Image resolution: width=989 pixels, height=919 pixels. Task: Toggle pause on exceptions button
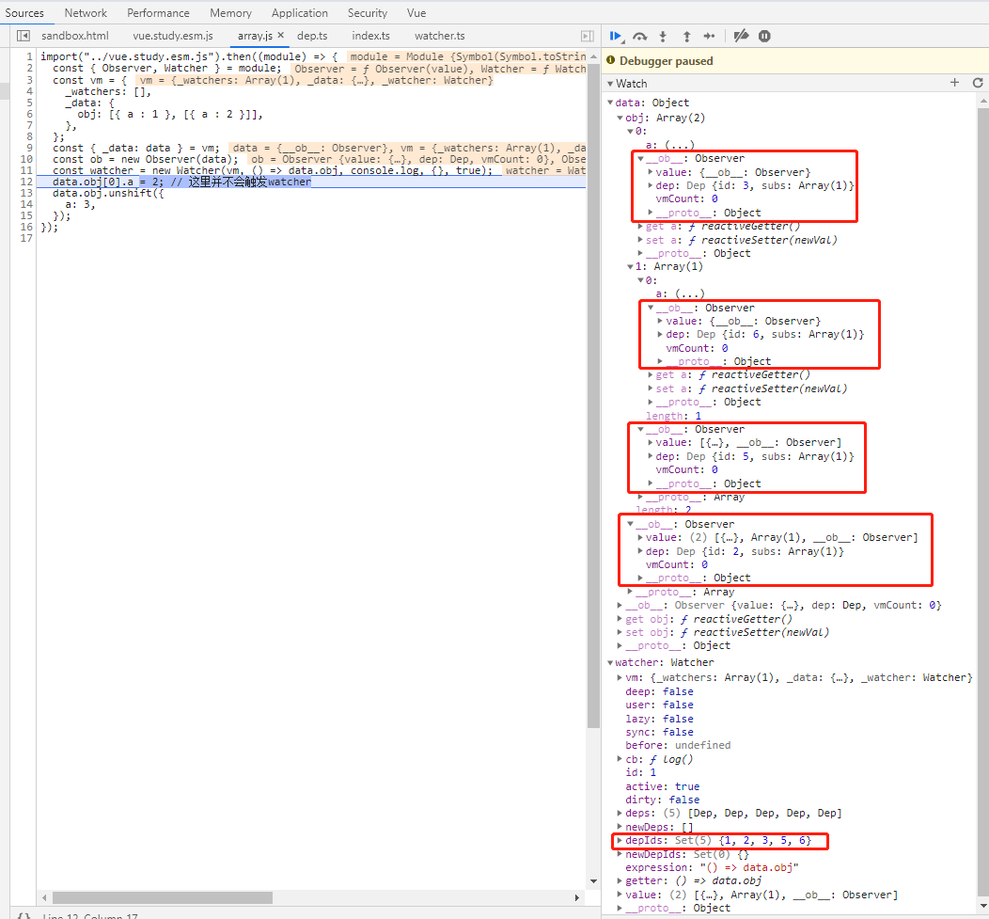[x=764, y=36]
